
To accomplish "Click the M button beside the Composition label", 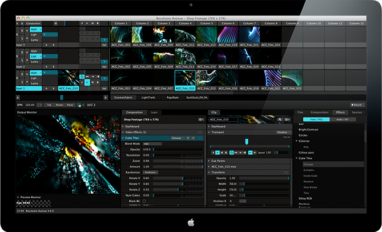I will 55,23.
